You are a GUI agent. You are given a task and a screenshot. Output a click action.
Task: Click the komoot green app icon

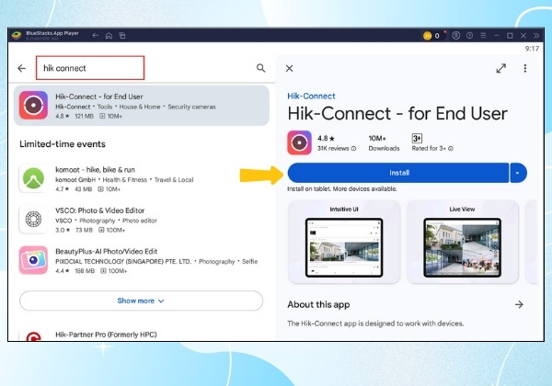(x=33, y=178)
